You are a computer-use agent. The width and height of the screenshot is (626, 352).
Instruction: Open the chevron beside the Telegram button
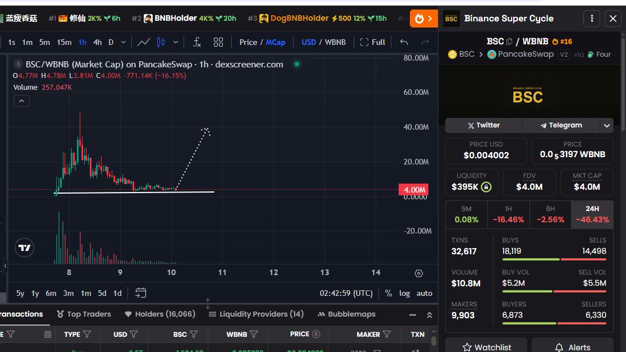(x=606, y=125)
